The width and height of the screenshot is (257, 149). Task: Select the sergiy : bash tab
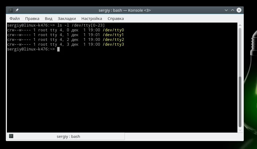[x=66, y=136]
